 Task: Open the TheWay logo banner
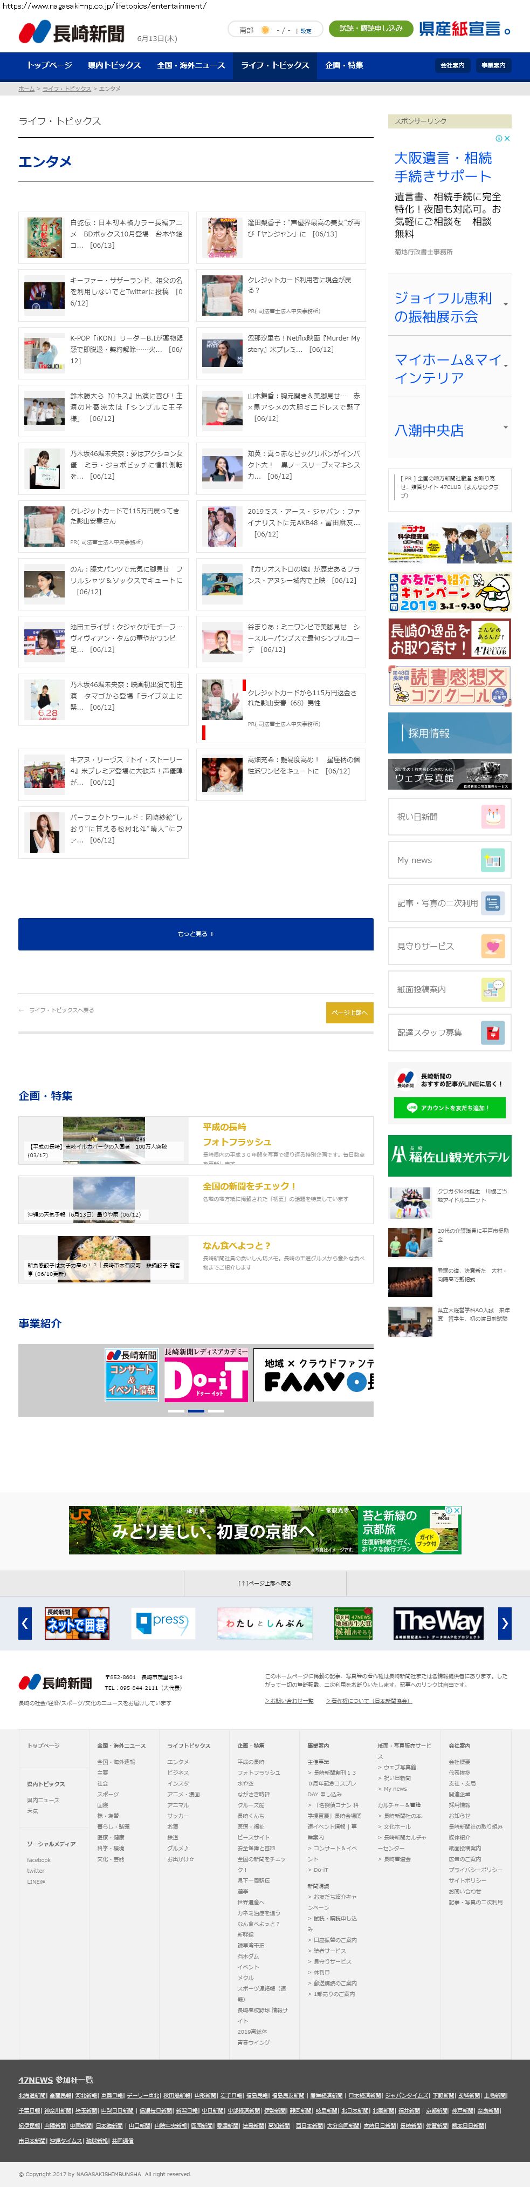[x=438, y=1624]
